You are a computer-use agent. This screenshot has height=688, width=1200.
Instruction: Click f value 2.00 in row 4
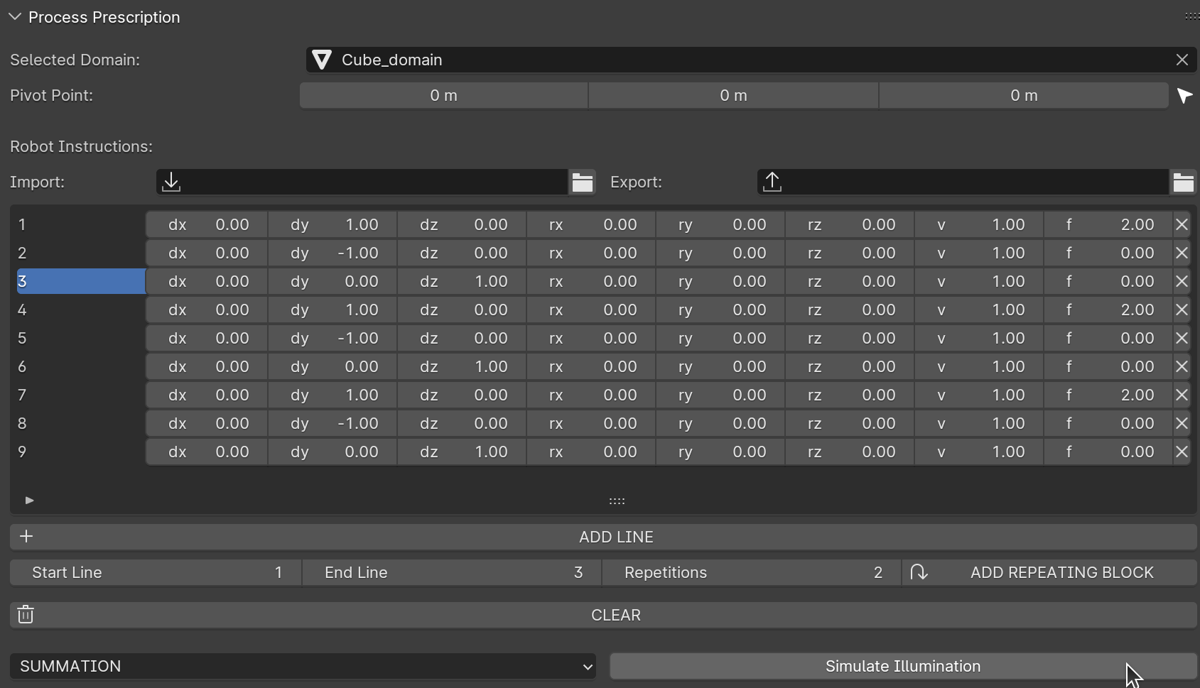(x=1108, y=310)
